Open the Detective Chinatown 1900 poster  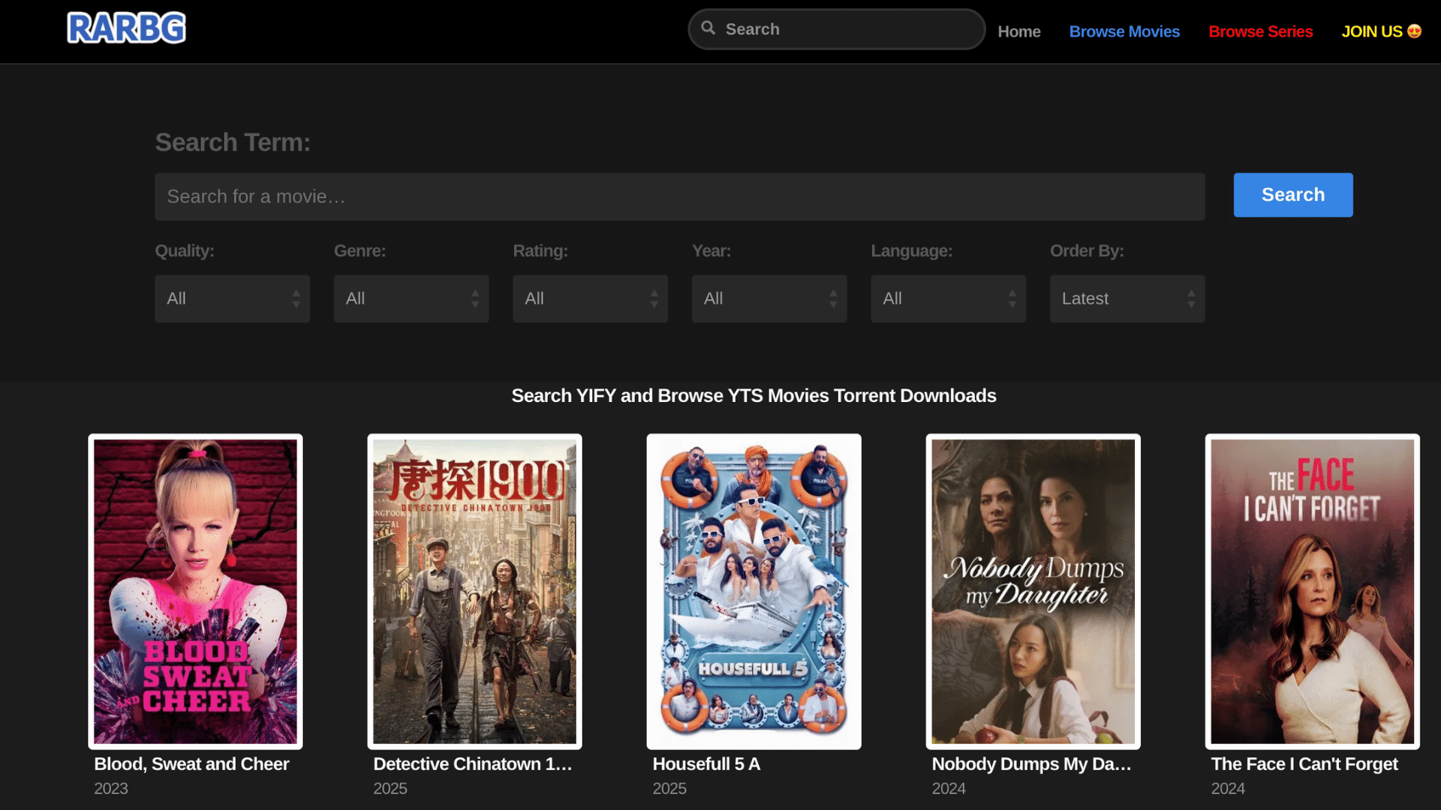pos(474,591)
